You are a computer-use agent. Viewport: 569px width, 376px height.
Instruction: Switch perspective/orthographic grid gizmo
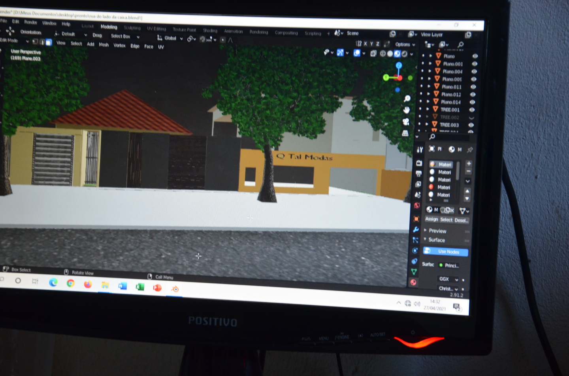405,133
